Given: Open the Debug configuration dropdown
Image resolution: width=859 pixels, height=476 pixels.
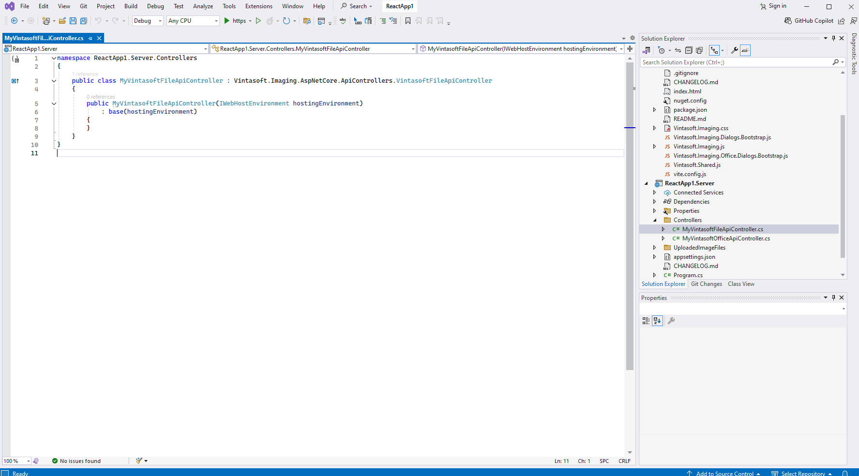Looking at the screenshot, I should point(148,21).
